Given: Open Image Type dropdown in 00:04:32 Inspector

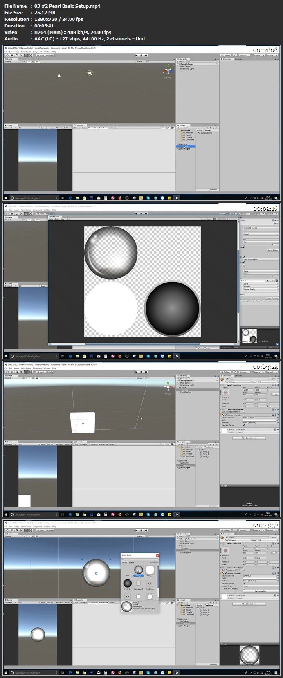Looking at the screenshot, I should (260, 586).
